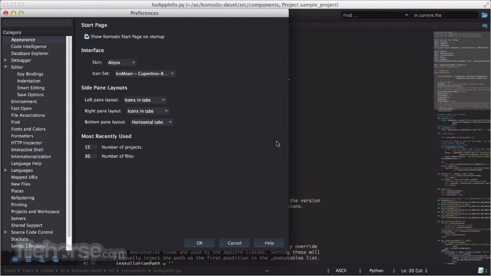Viewport: 491px width, 276px height.
Task: Select the Appearance category
Action: coord(23,40)
